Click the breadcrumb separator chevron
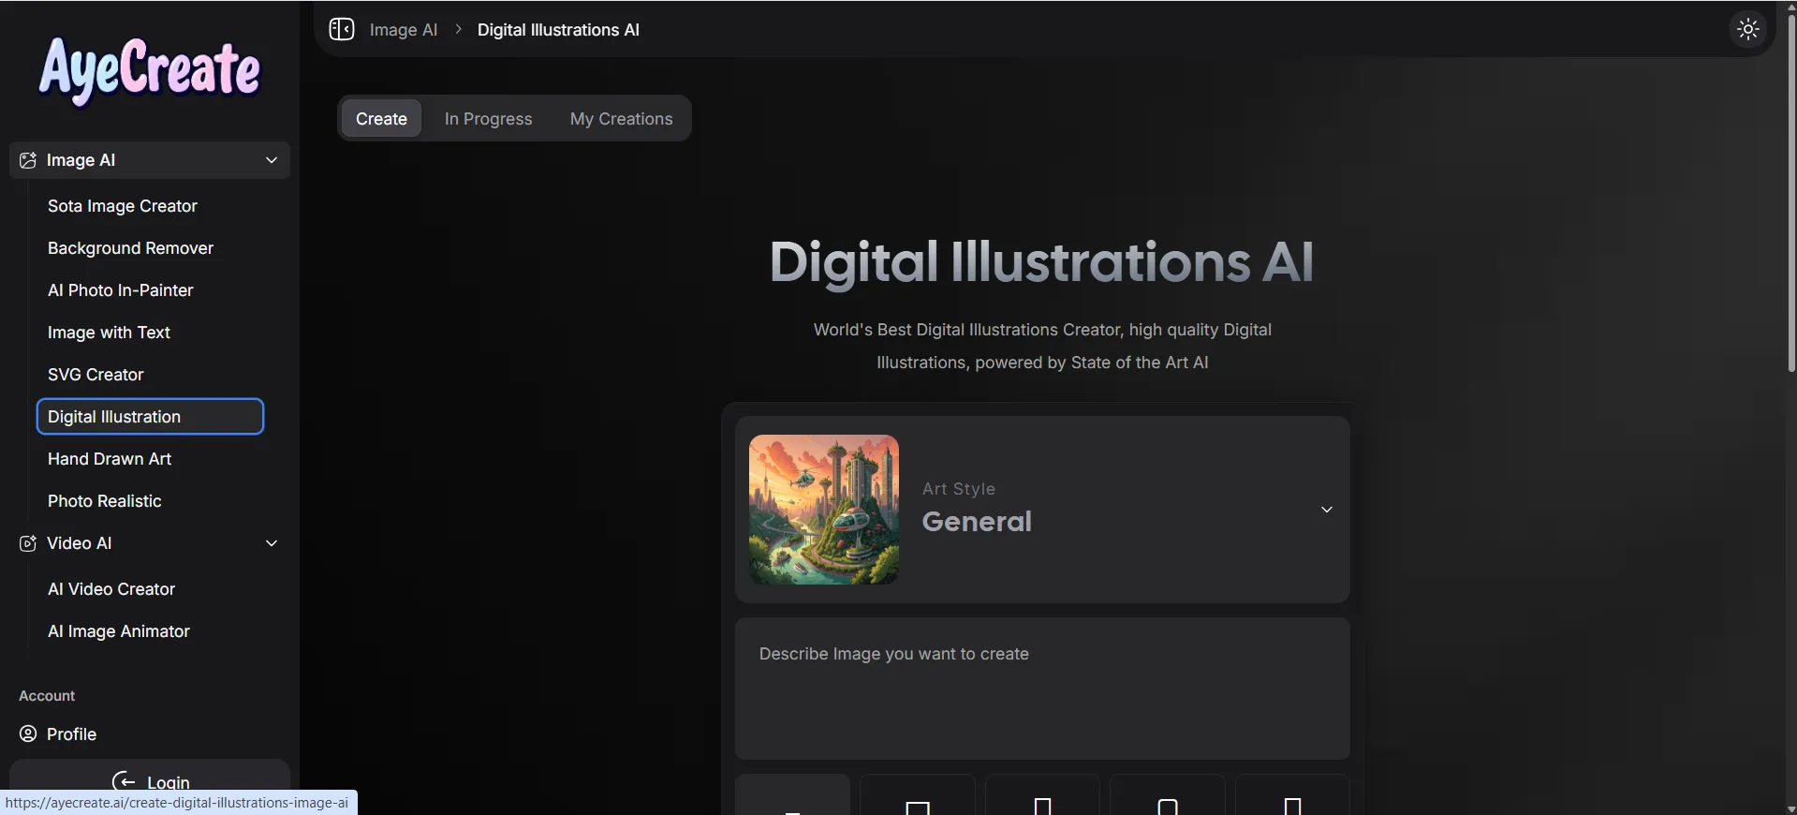This screenshot has height=815, width=1797. tap(458, 30)
